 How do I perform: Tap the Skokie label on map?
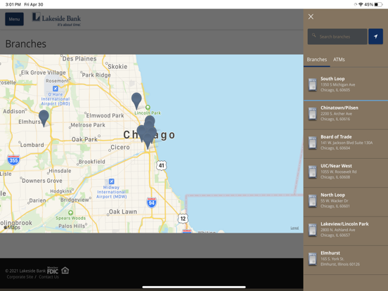(x=117, y=67)
